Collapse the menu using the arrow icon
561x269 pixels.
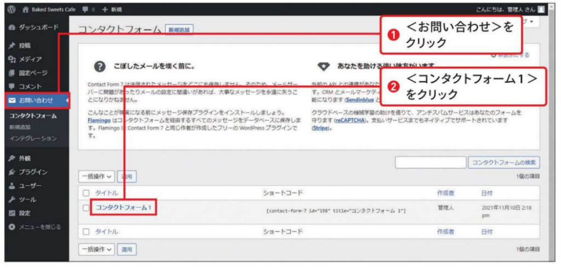coord(12,227)
